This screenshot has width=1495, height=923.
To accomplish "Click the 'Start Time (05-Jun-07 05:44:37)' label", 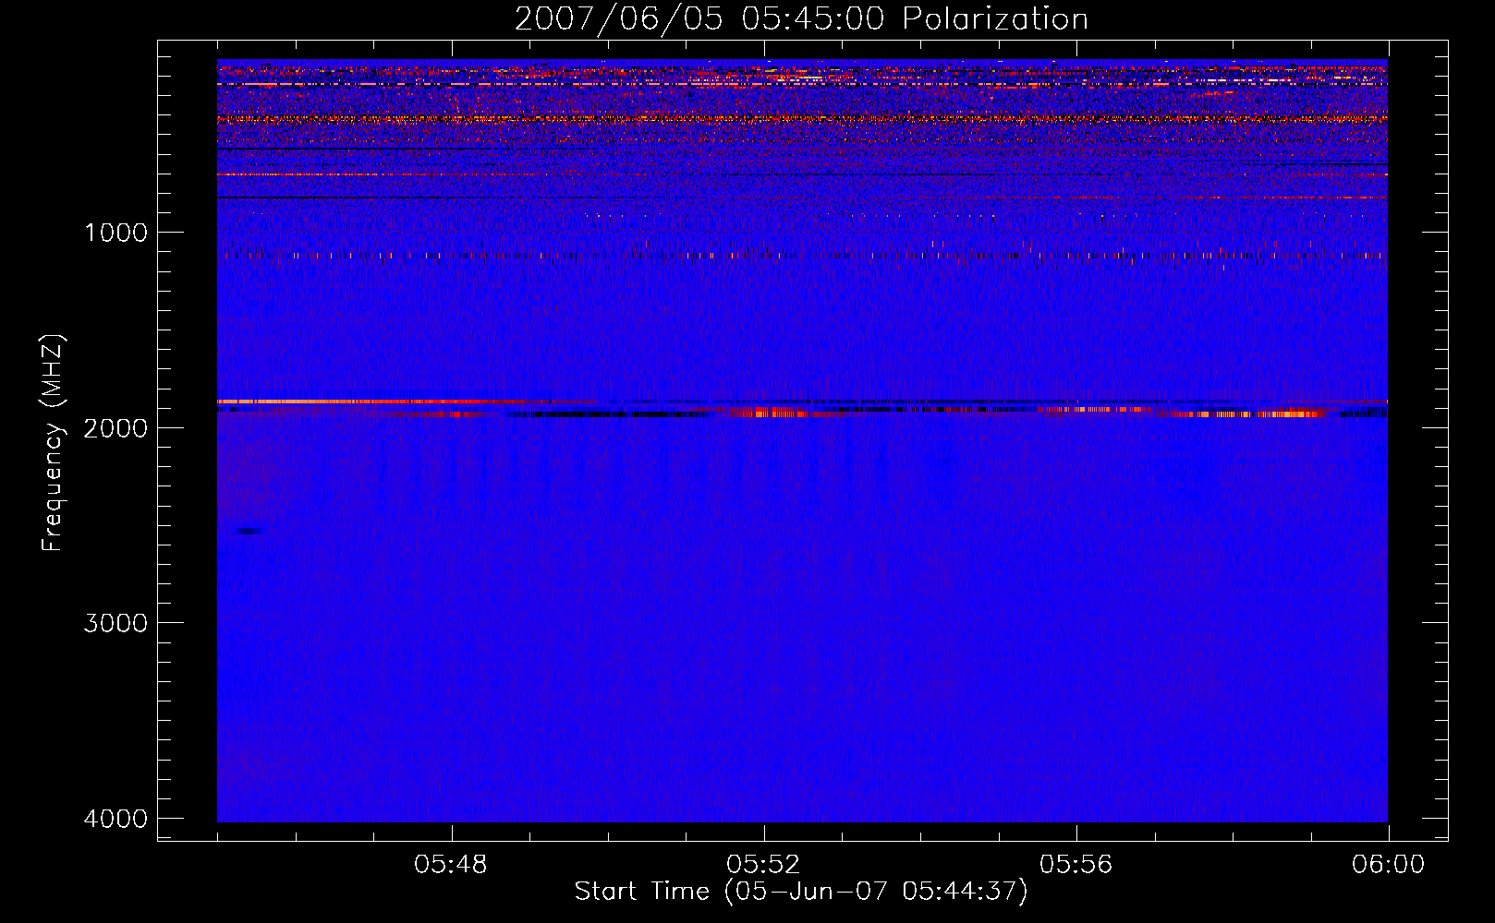I will pyautogui.click(x=801, y=892).
